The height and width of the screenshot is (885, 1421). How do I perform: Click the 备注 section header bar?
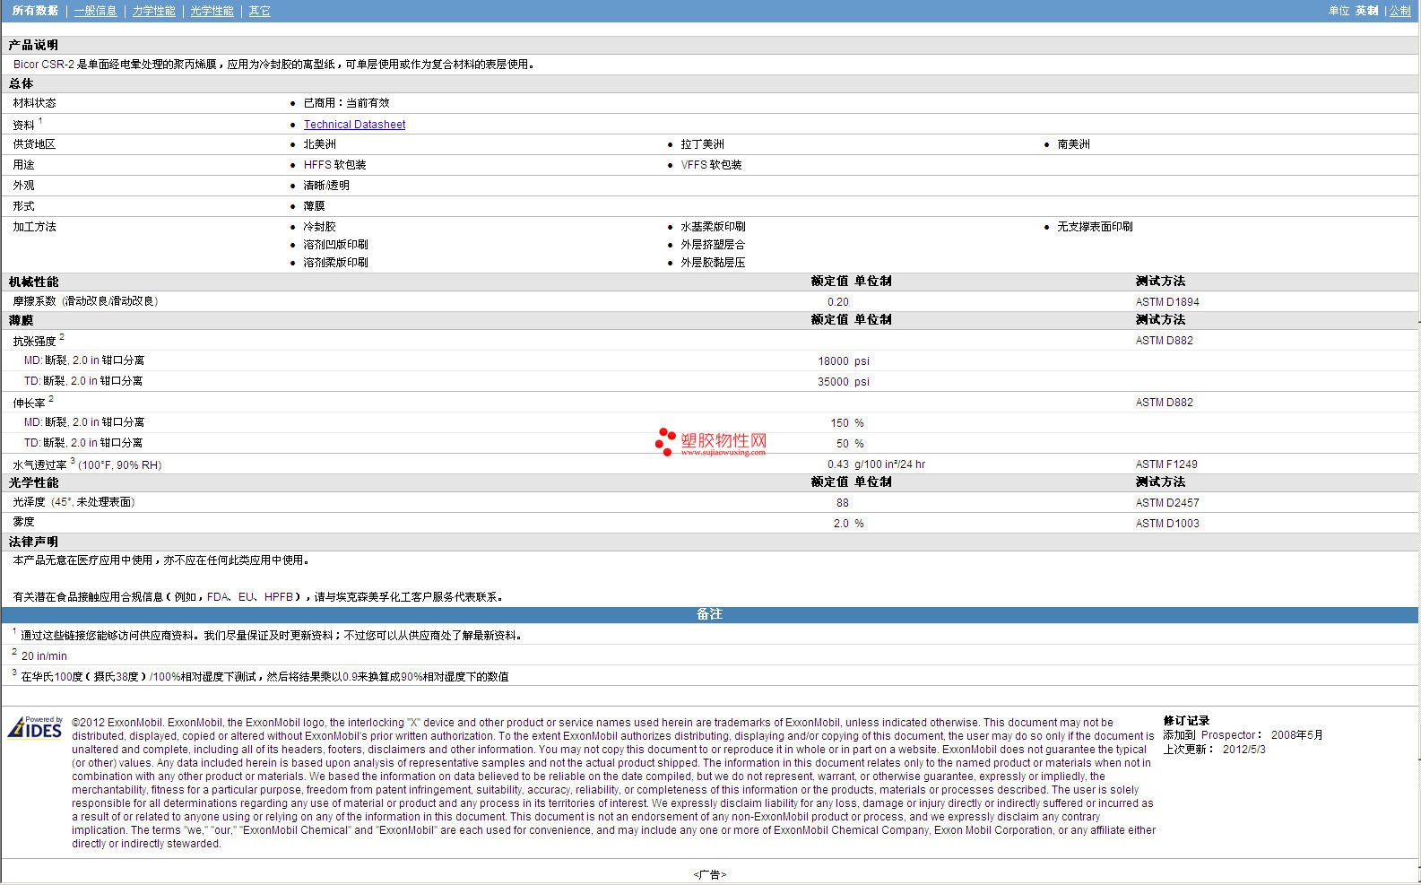[x=709, y=614]
